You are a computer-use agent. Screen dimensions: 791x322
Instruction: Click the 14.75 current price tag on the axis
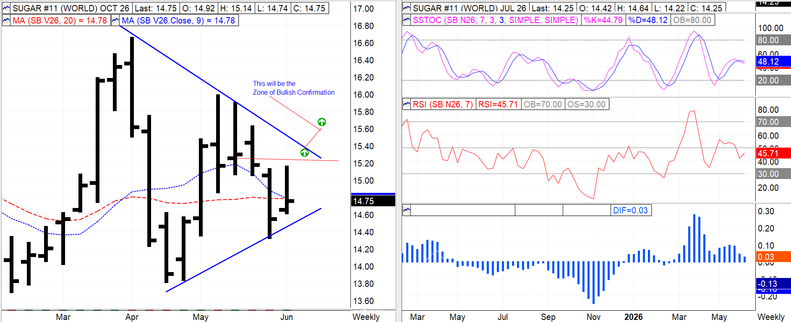point(373,201)
